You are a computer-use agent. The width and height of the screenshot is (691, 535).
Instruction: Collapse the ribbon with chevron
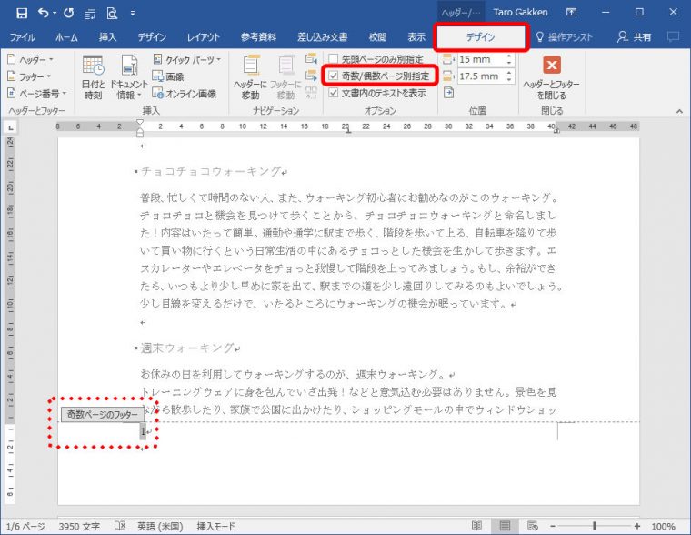(679, 111)
